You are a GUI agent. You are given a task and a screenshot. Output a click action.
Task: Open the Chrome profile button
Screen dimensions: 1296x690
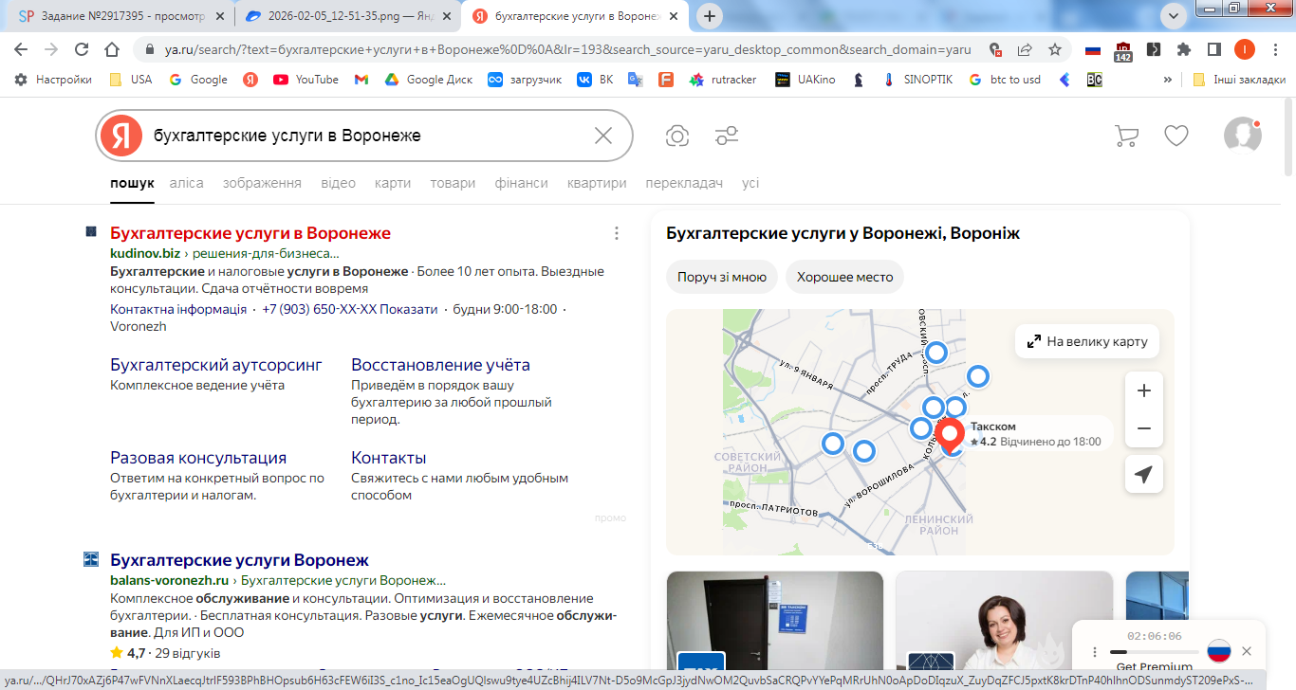click(x=1245, y=50)
